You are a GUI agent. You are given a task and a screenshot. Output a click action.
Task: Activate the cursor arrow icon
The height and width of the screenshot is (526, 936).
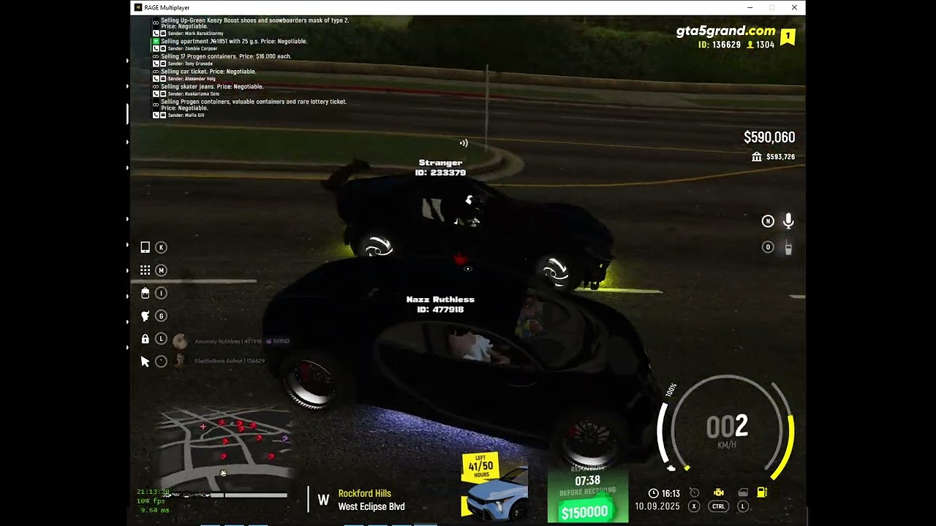(145, 362)
